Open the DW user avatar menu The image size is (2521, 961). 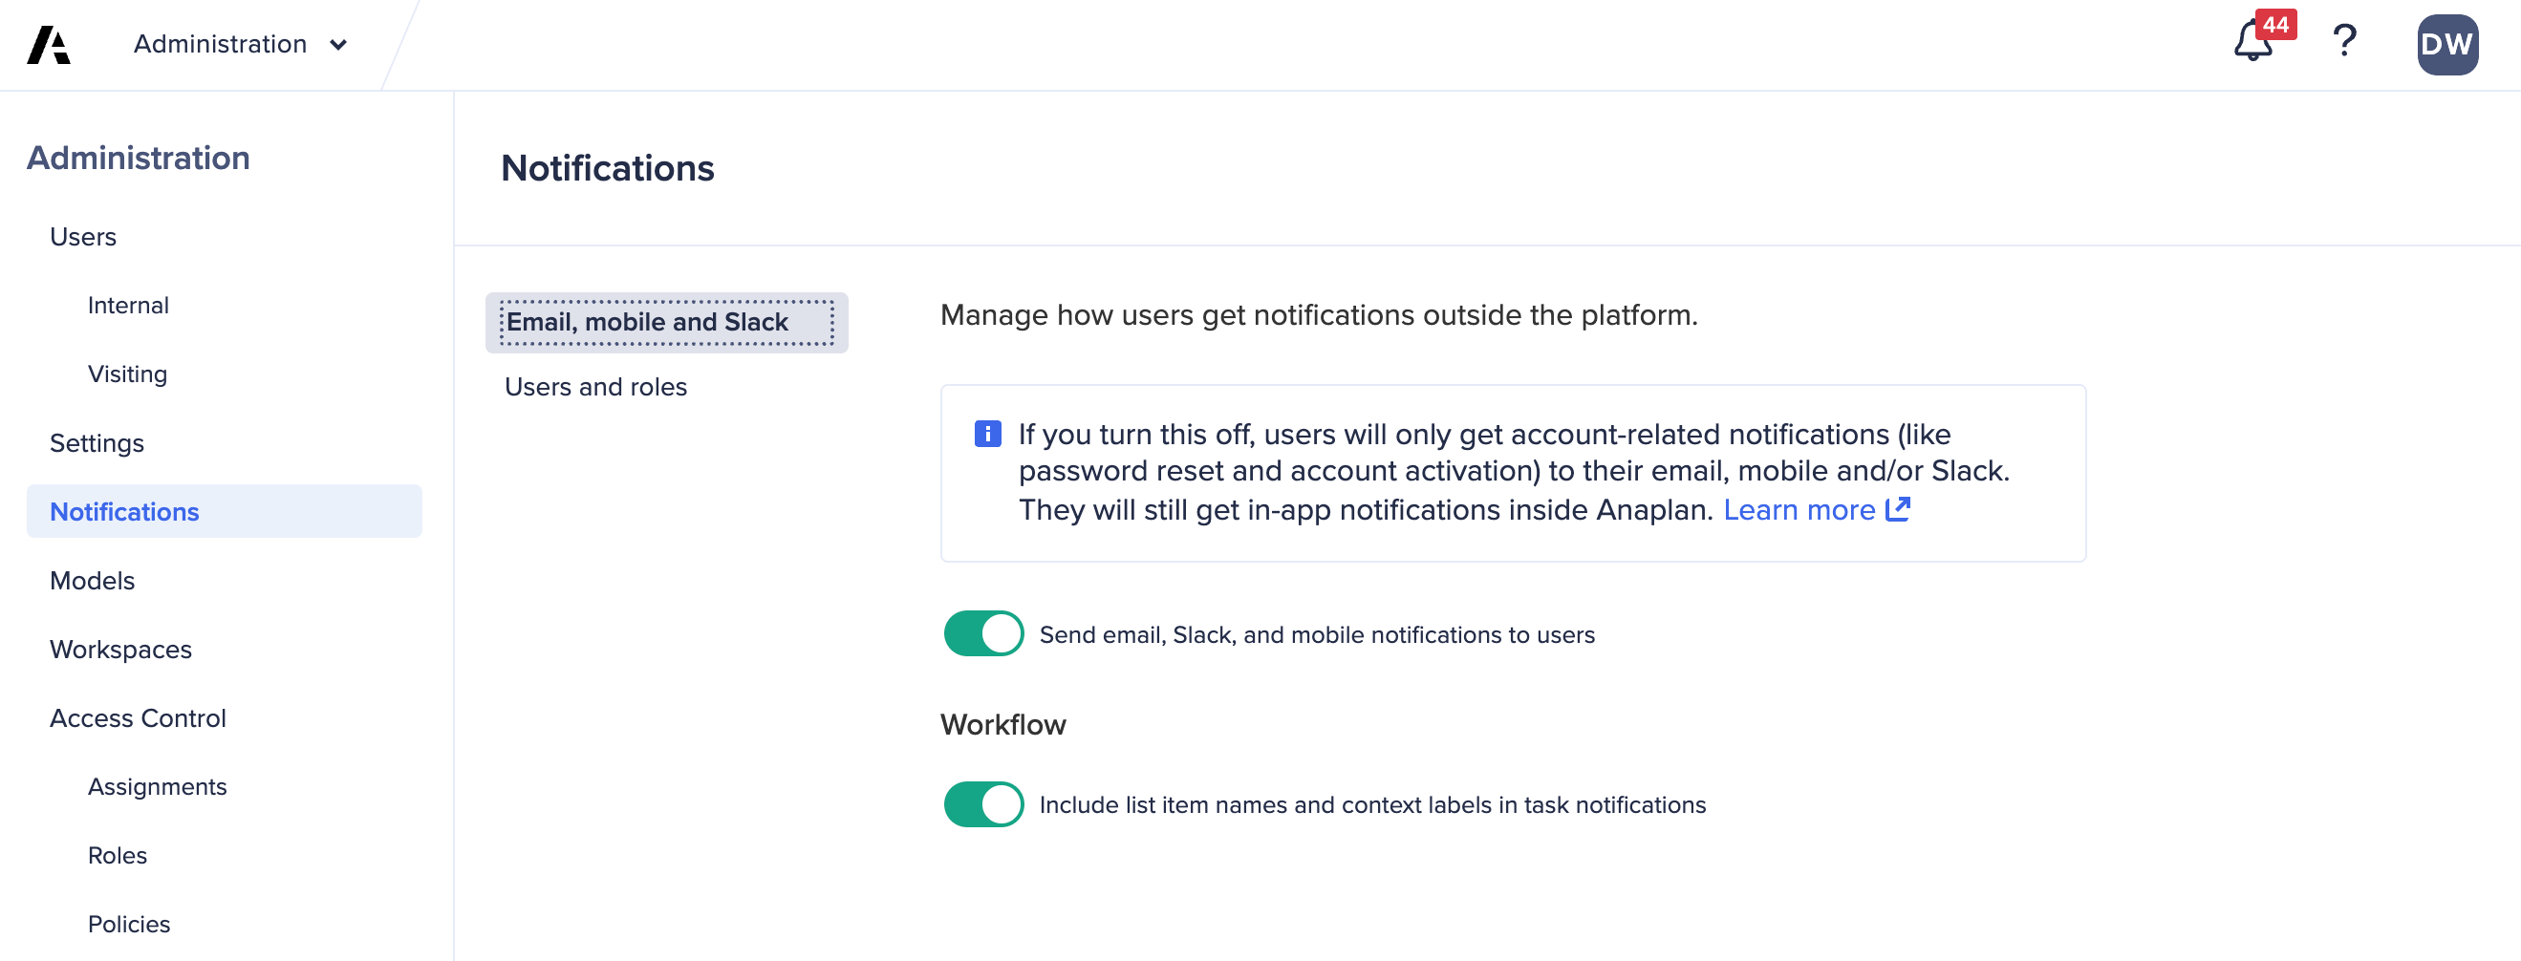tap(2446, 45)
